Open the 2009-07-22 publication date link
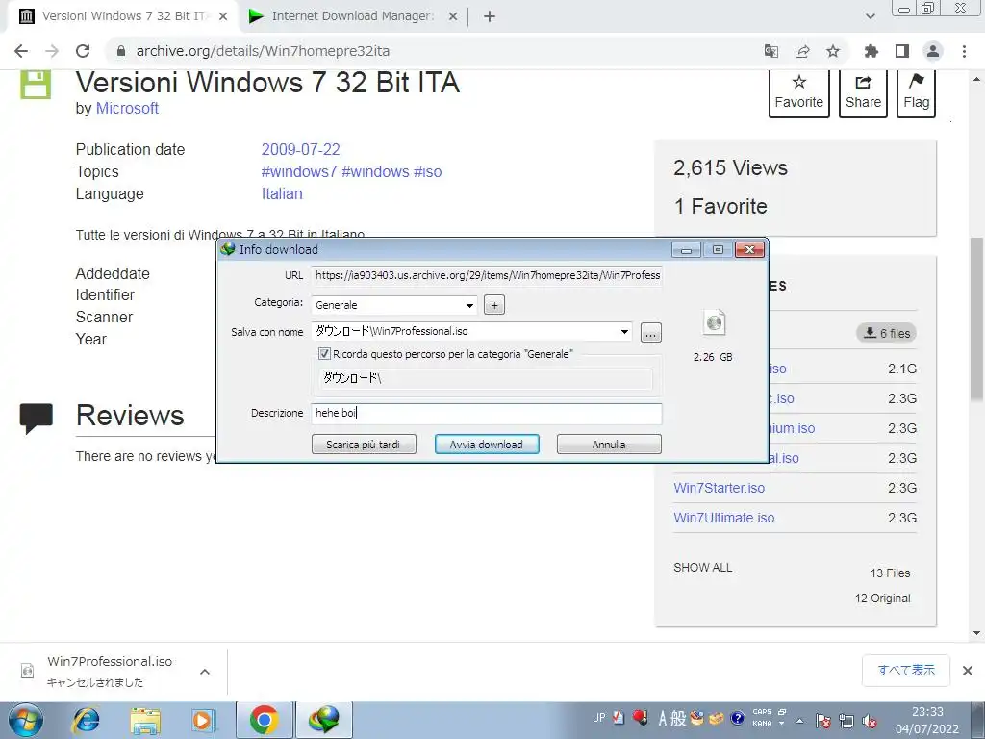The height and width of the screenshot is (739, 985). point(300,149)
